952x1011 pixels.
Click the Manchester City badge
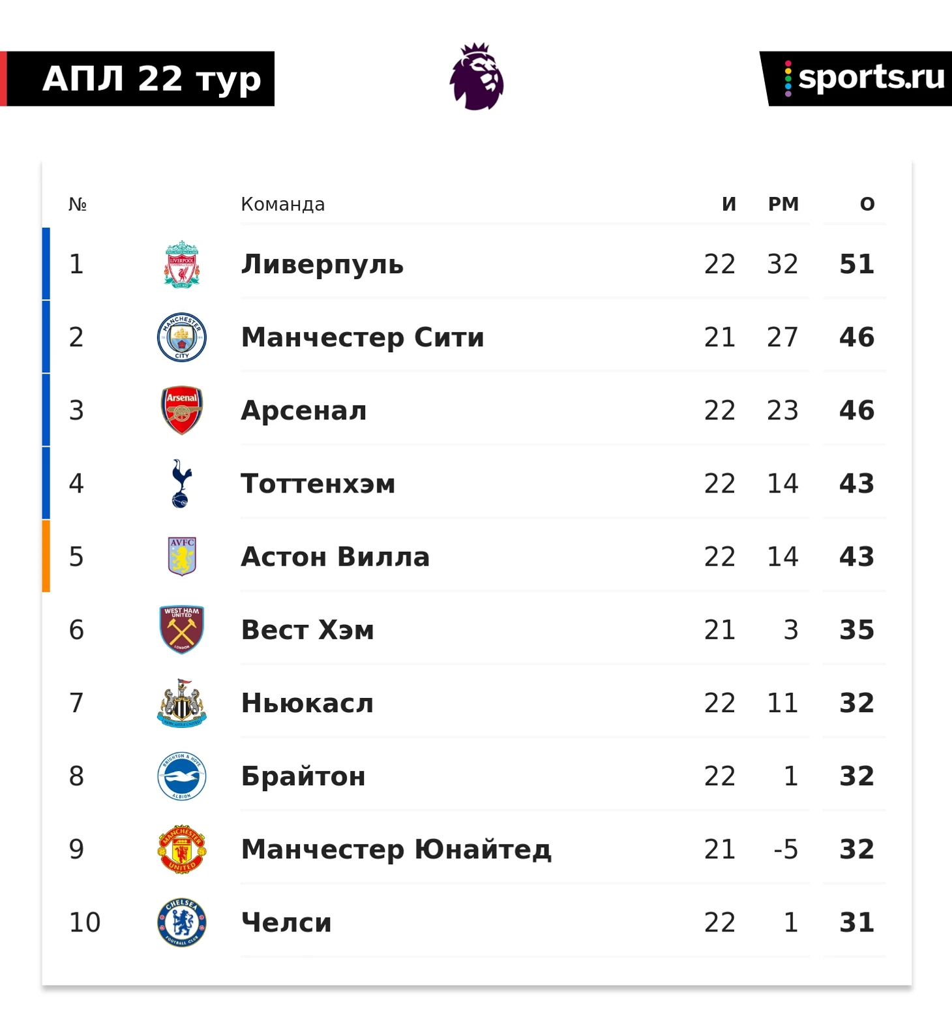[182, 337]
